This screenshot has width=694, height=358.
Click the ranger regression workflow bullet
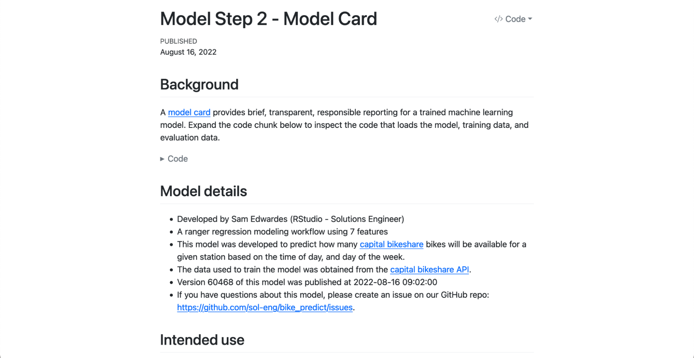point(282,232)
